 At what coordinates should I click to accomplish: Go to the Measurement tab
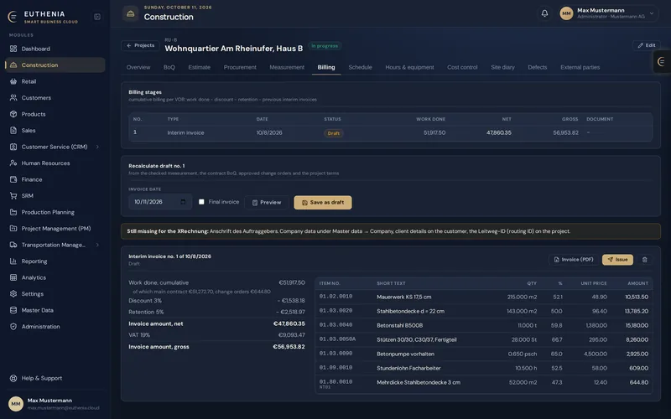pos(287,67)
